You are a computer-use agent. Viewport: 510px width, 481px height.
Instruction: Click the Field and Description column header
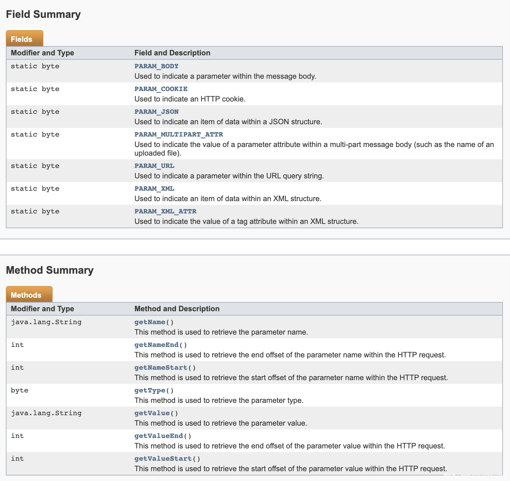pyautogui.click(x=172, y=53)
